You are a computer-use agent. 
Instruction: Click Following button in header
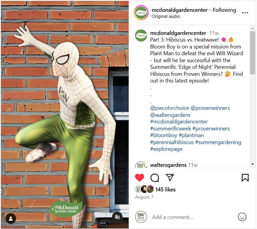224,10
